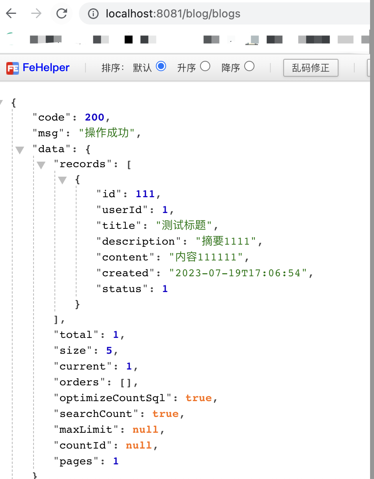Click the "code" value 200
Image resolution: width=374 pixels, height=479 pixels.
tap(94, 117)
